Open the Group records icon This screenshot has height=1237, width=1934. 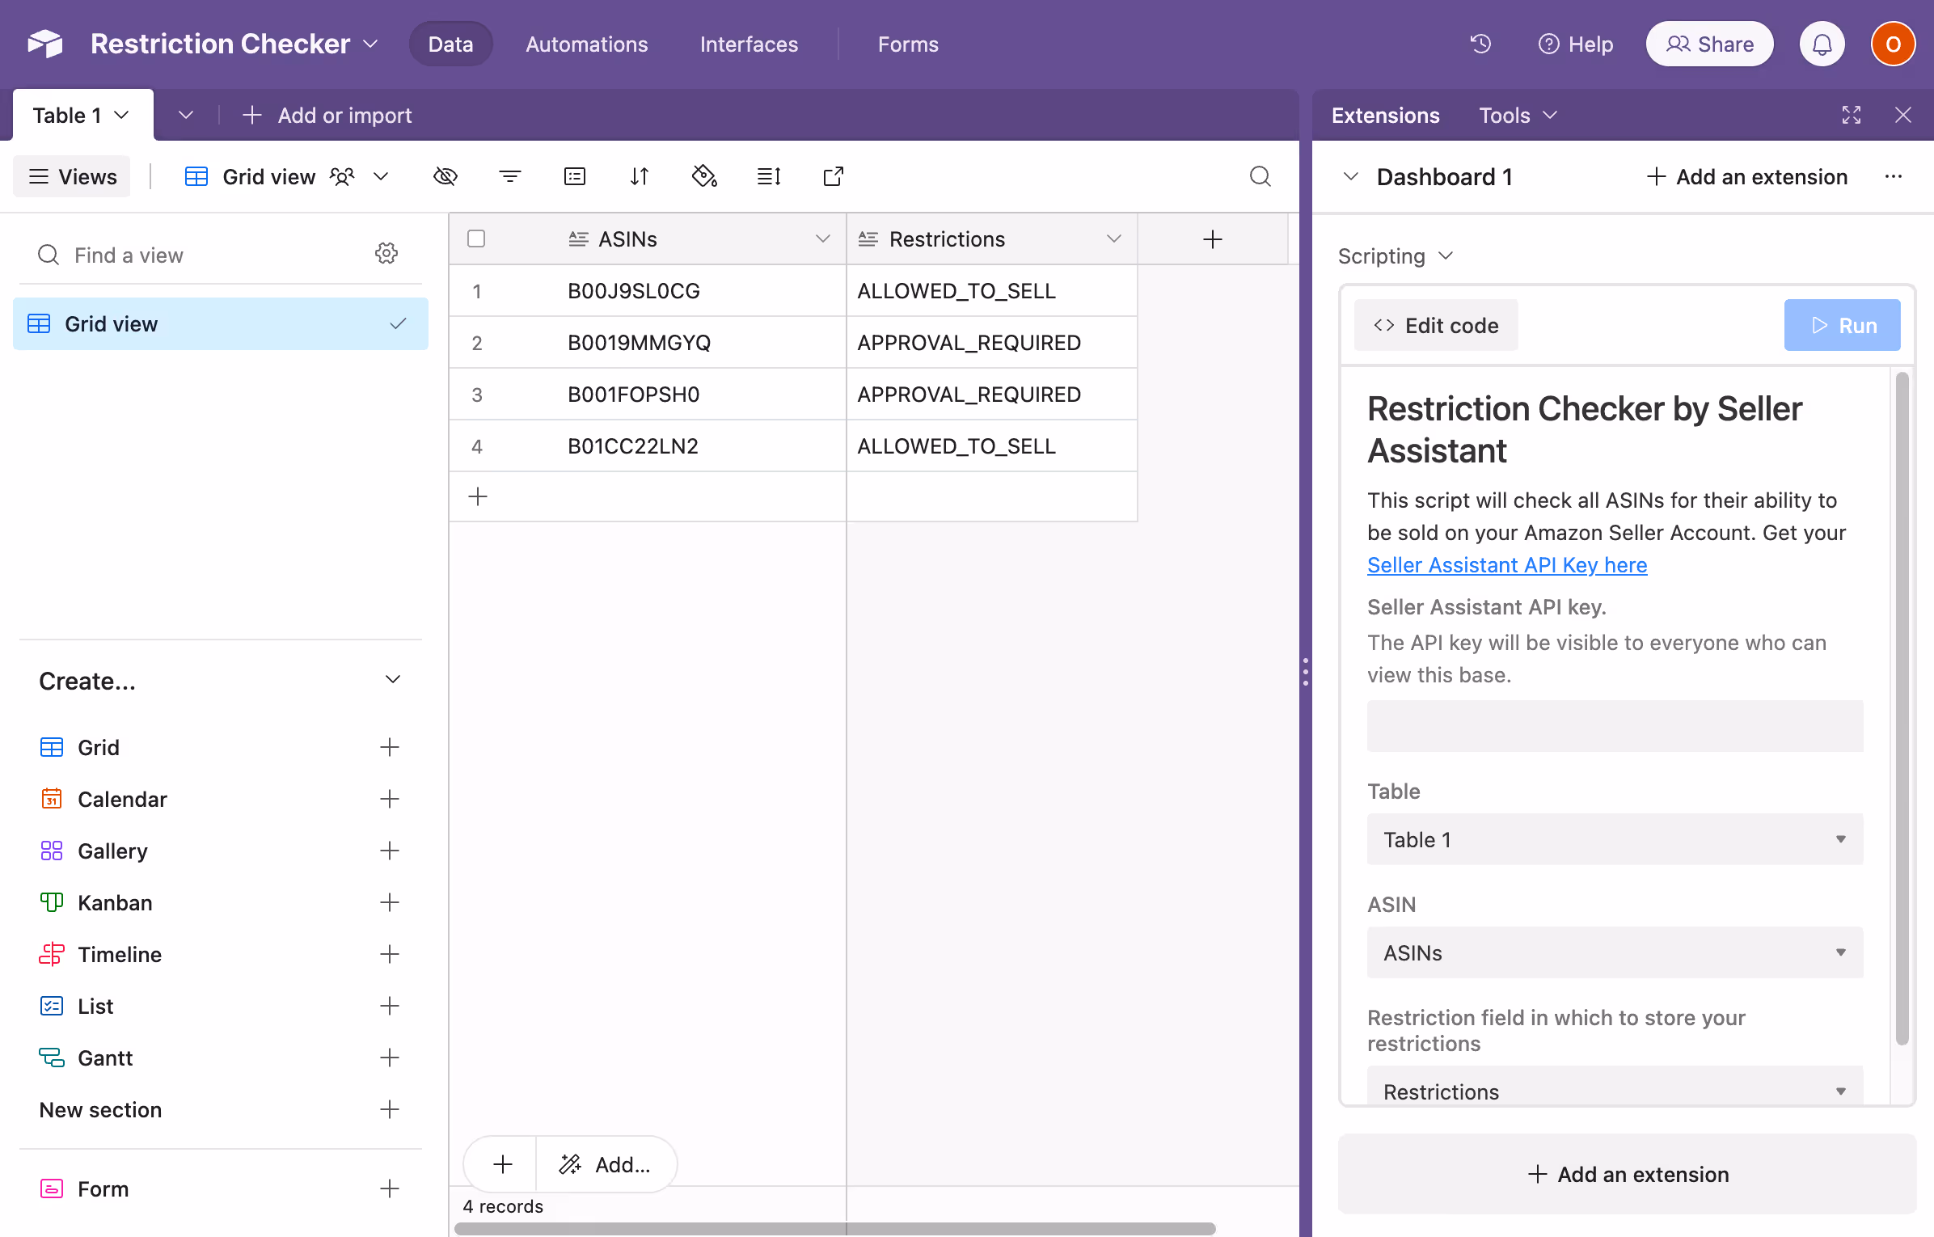(x=575, y=176)
